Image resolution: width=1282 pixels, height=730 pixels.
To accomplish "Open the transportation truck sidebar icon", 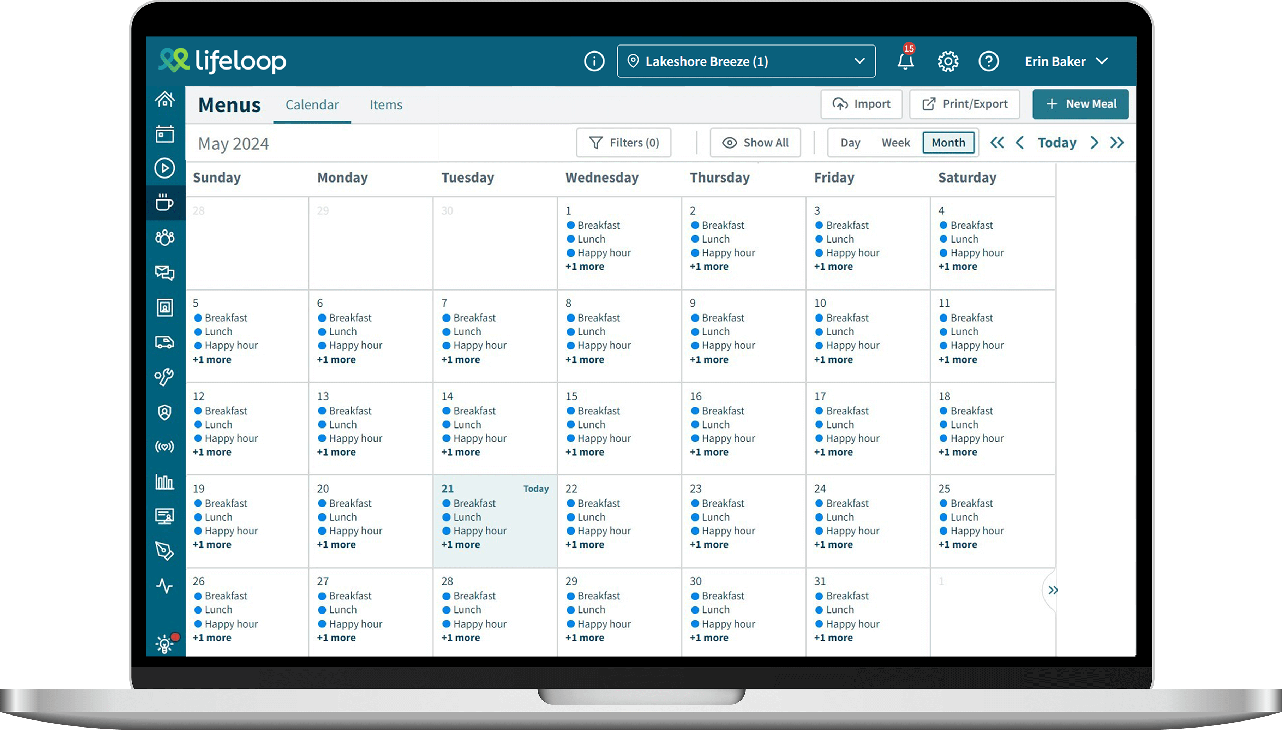I will point(165,342).
